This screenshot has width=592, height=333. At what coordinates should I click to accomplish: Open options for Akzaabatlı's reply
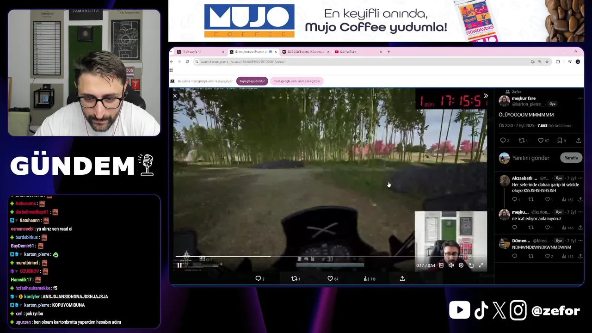point(580,178)
